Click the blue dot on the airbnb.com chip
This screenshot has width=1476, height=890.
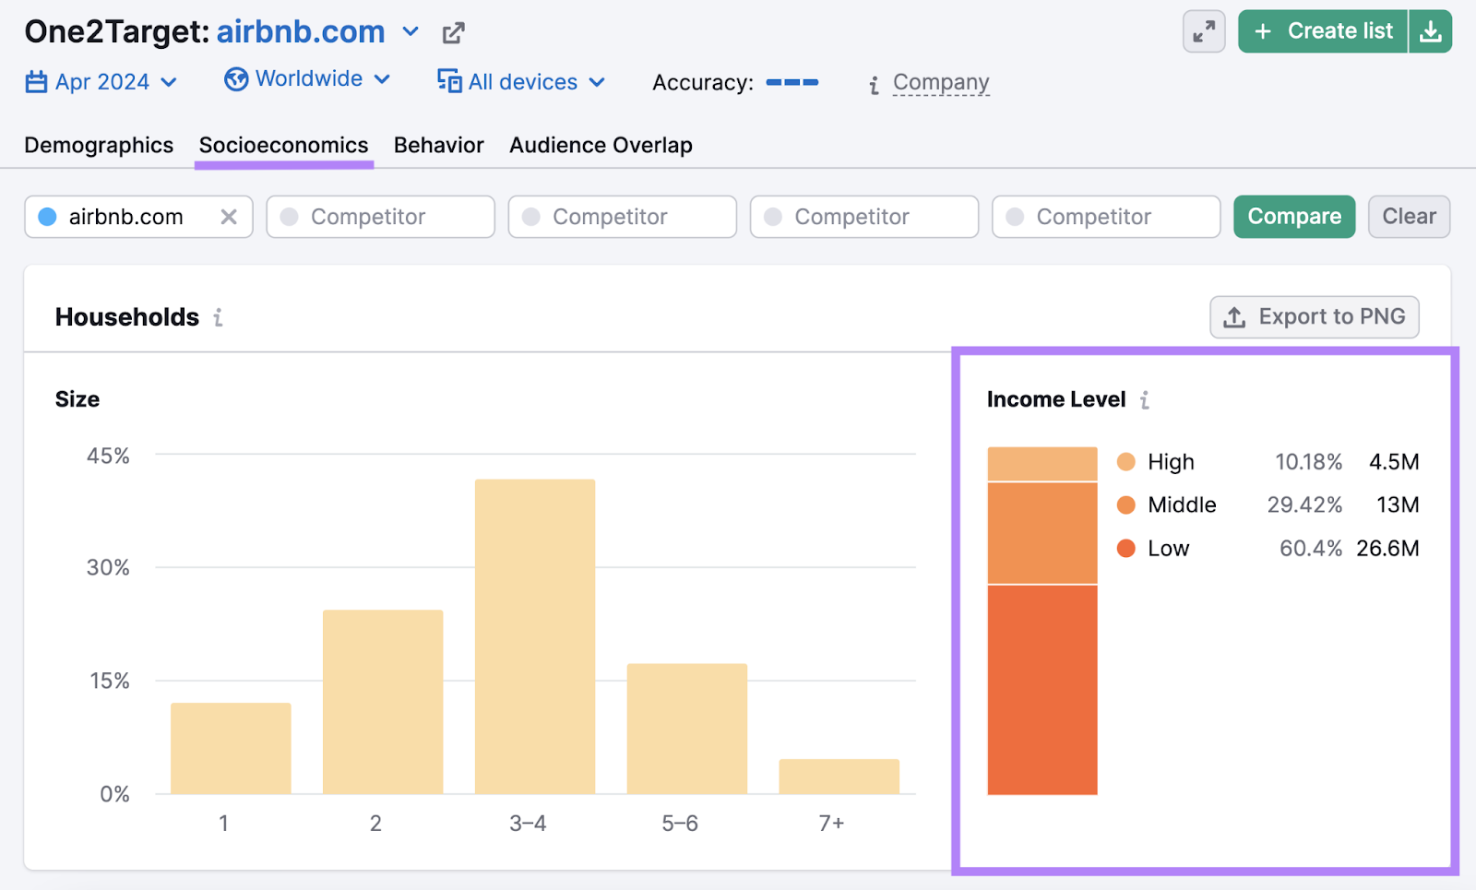45,217
